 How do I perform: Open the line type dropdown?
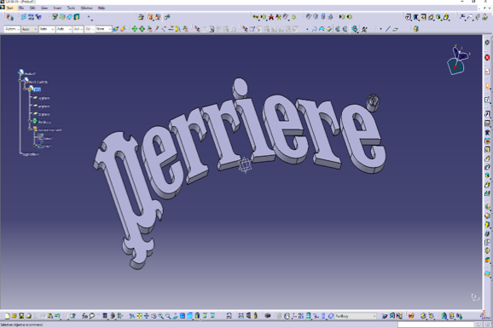click(64, 29)
